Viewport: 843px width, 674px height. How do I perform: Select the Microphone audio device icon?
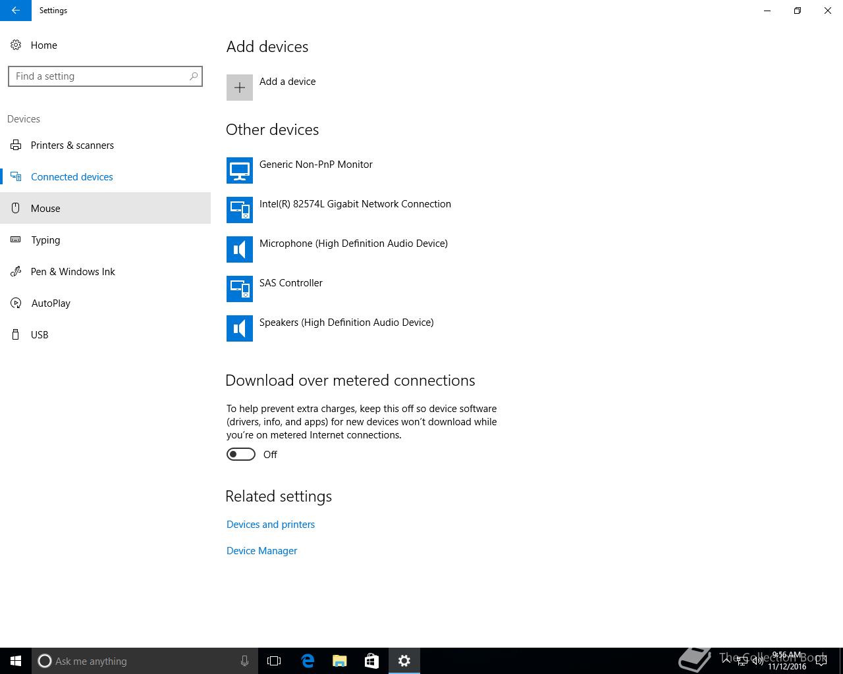pyautogui.click(x=240, y=249)
